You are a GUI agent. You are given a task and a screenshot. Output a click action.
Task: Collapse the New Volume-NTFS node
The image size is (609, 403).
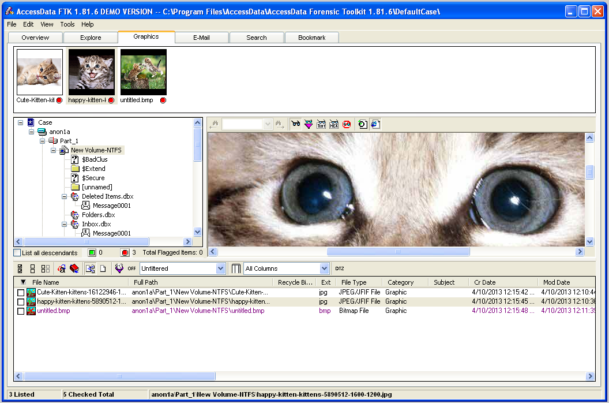pos(53,150)
